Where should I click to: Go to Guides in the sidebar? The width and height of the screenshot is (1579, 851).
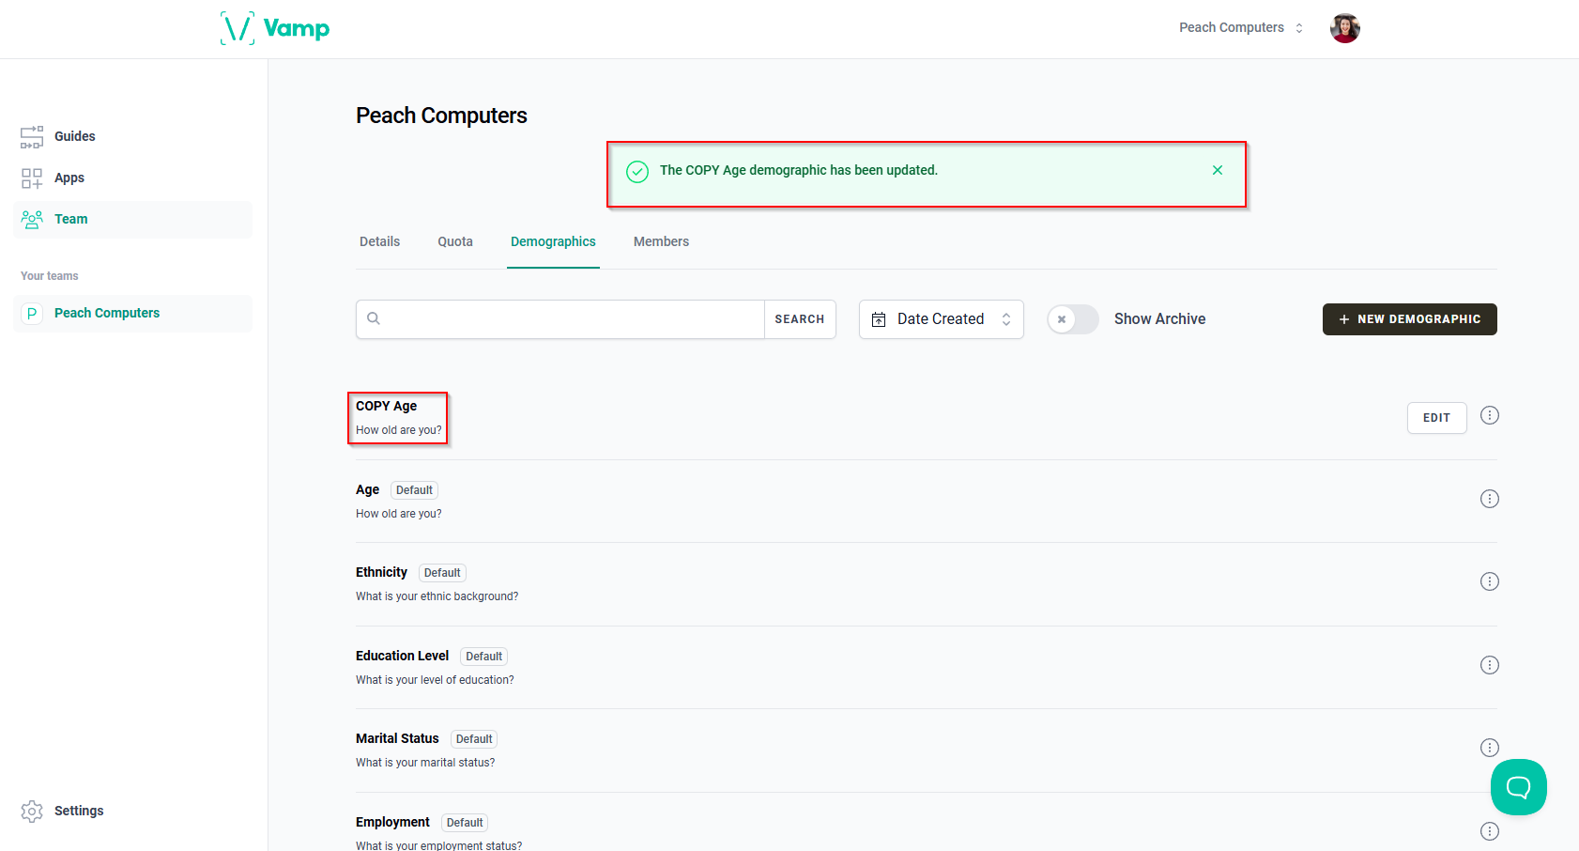coord(133,137)
